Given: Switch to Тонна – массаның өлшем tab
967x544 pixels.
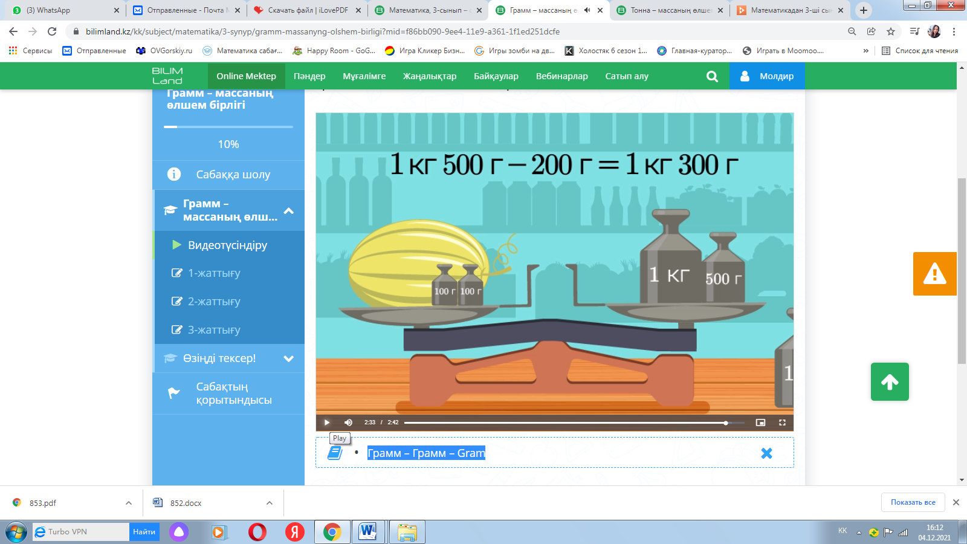Looking at the screenshot, I should (670, 10).
